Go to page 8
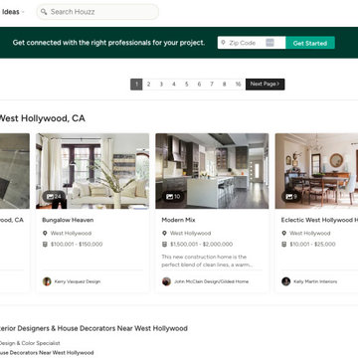This screenshot has height=358, width=358. click(x=224, y=85)
